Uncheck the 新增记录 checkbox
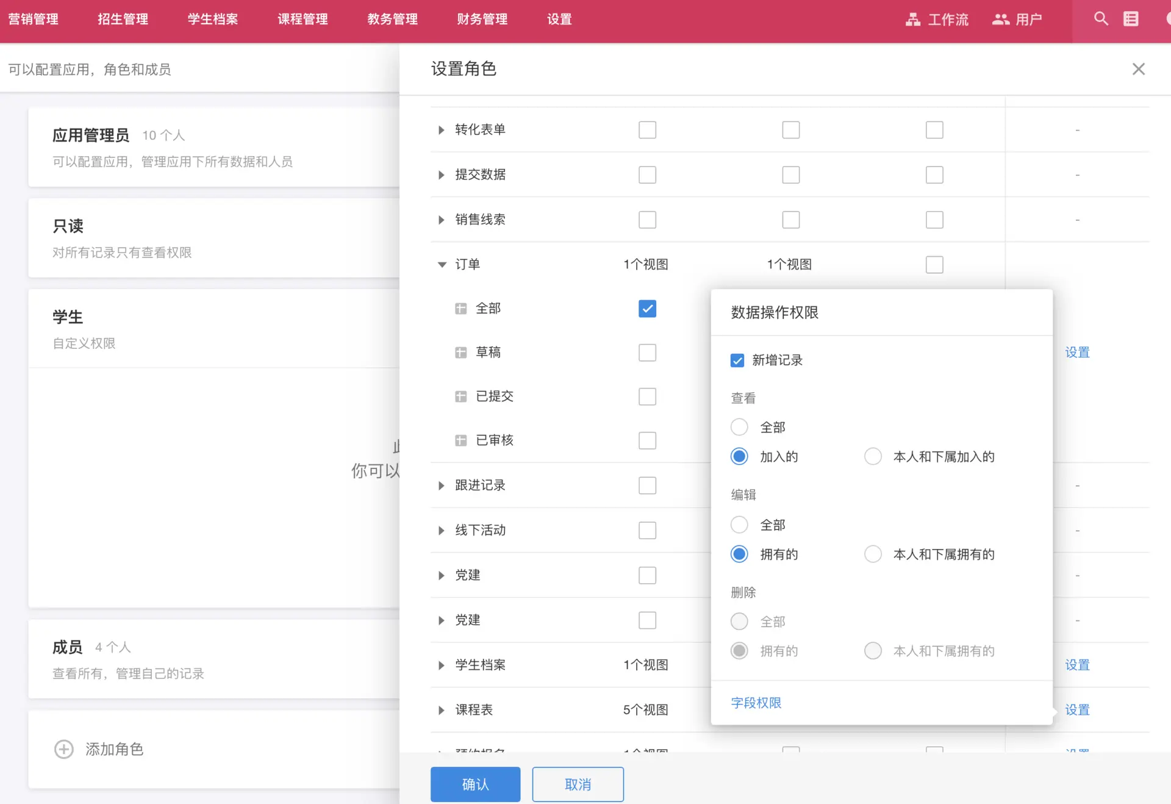The image size is (1171, 804). click(x=737, y=361)
